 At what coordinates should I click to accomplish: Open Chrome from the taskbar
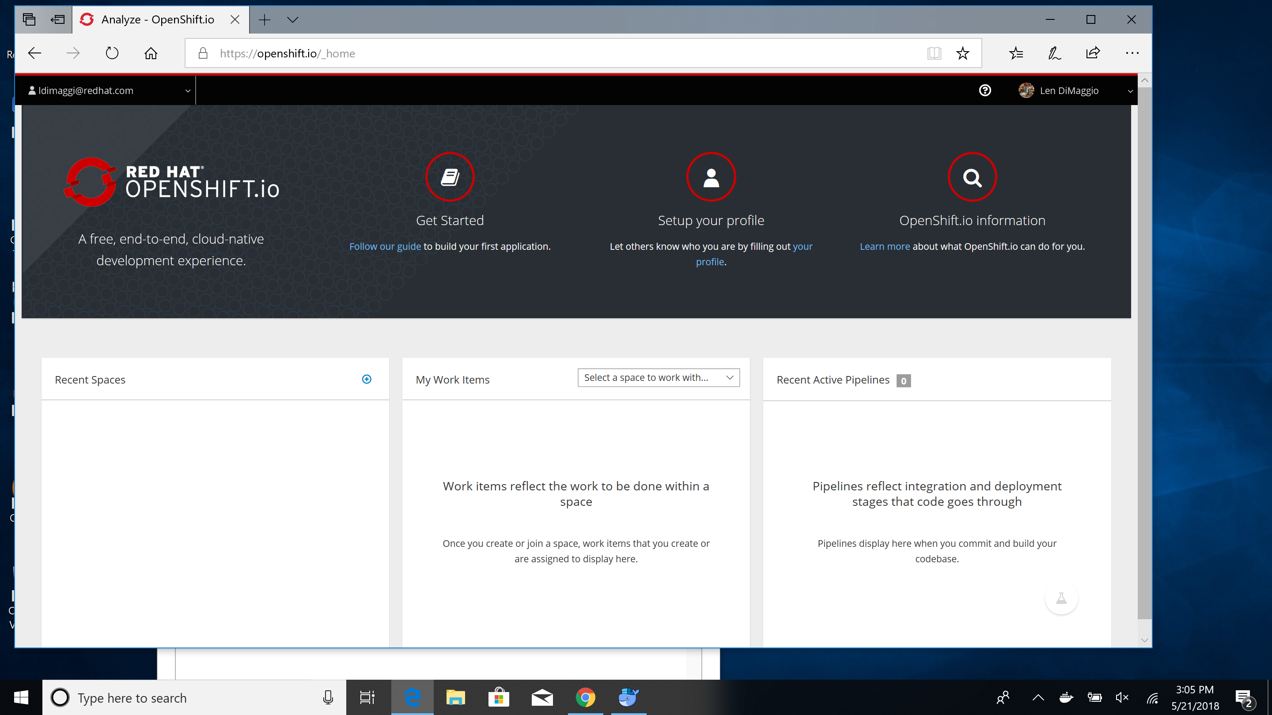585,697
